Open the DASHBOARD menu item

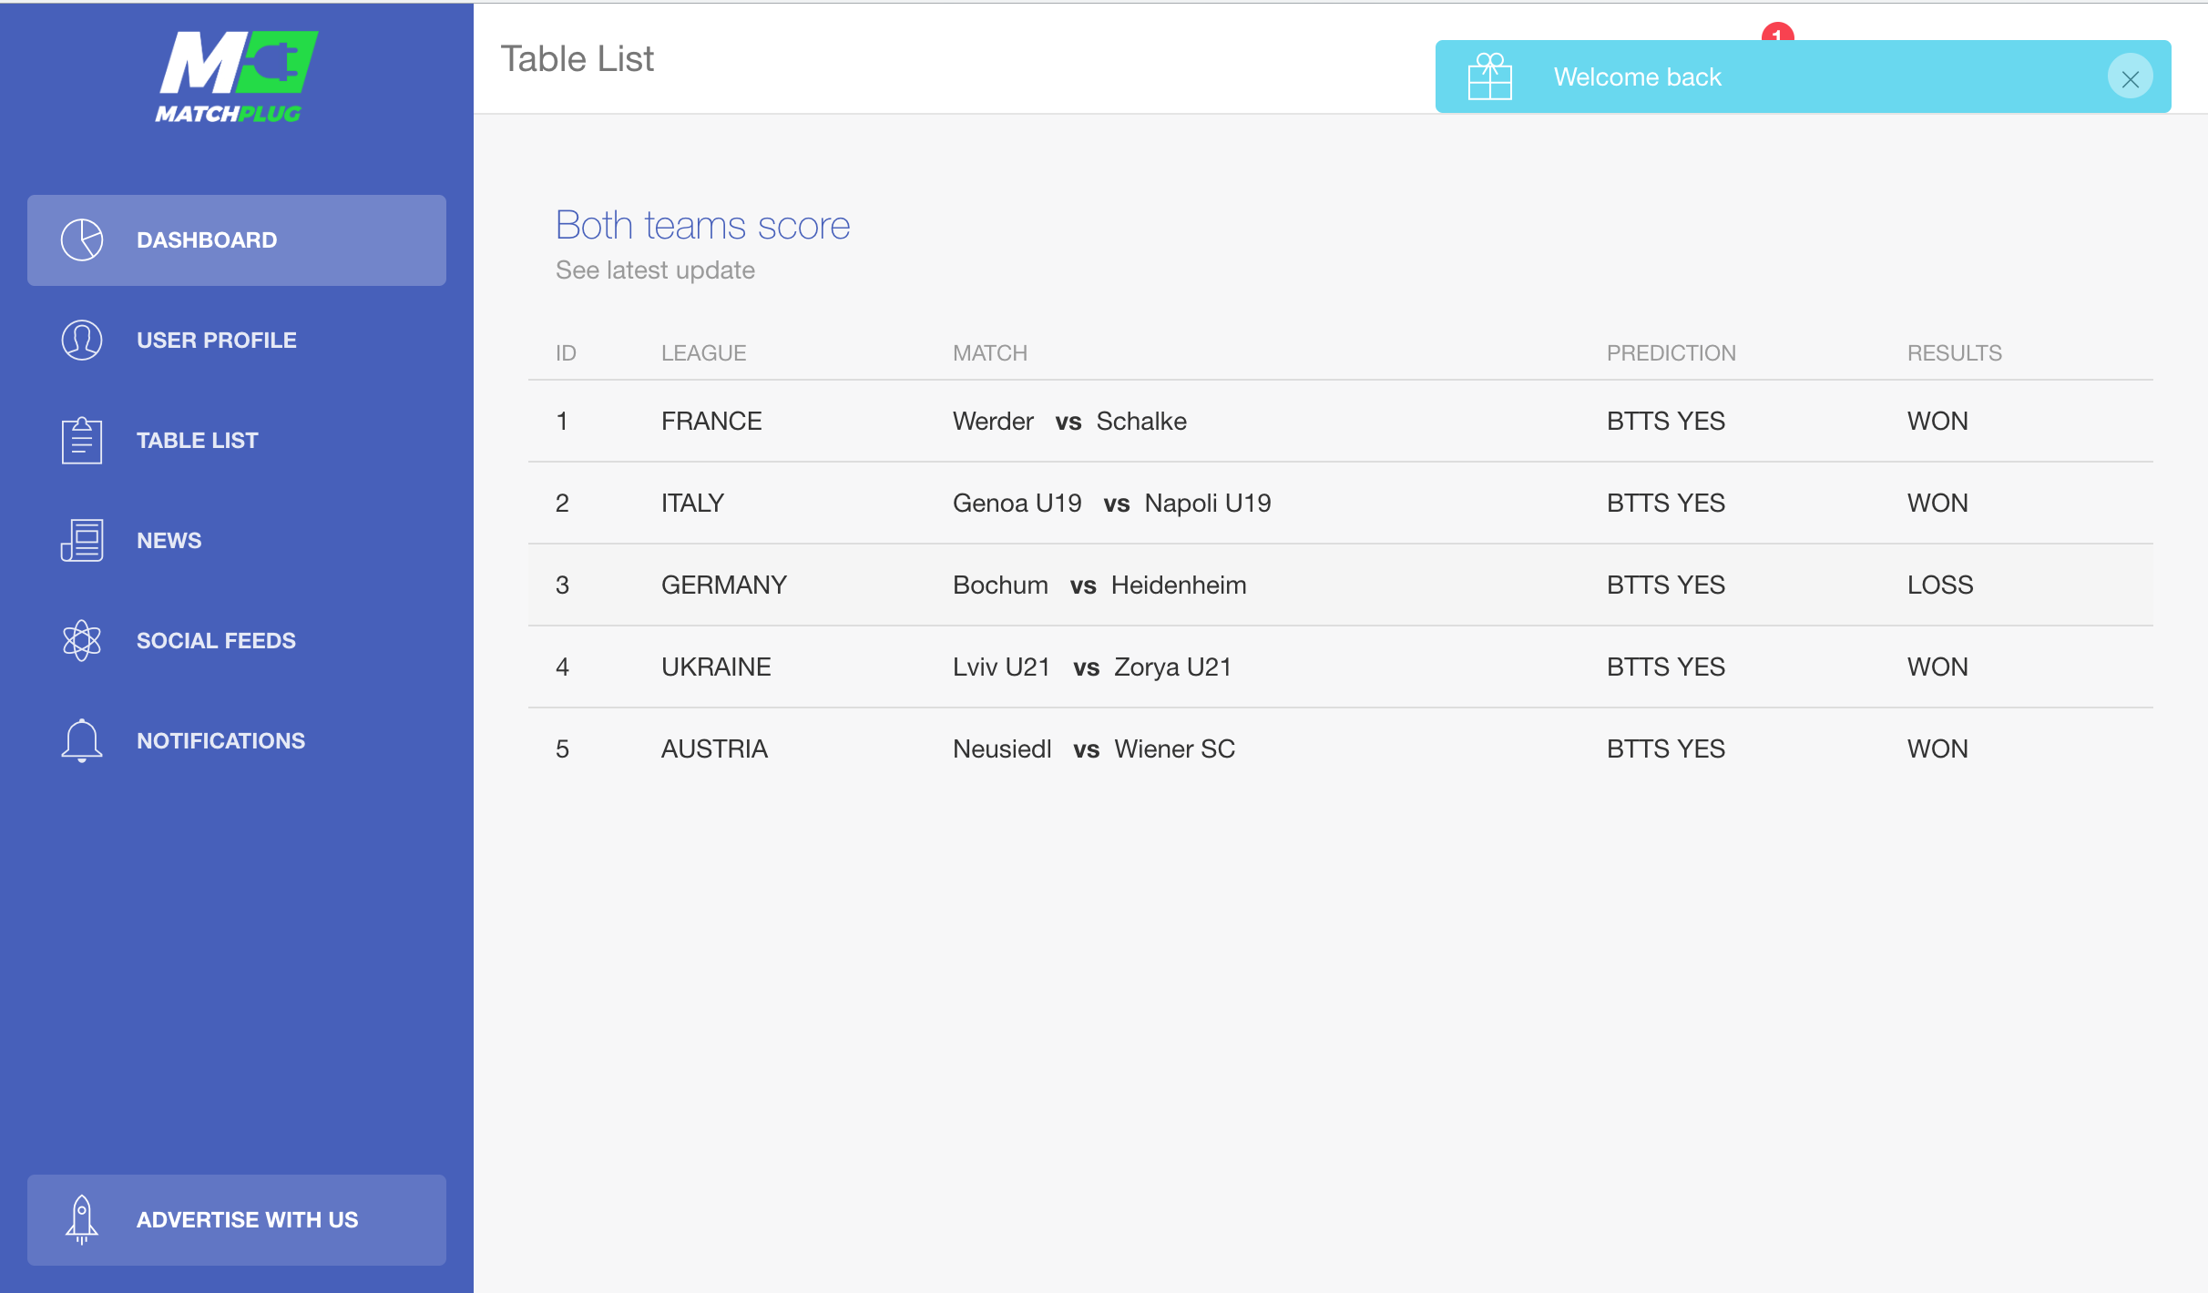[207, 240]
